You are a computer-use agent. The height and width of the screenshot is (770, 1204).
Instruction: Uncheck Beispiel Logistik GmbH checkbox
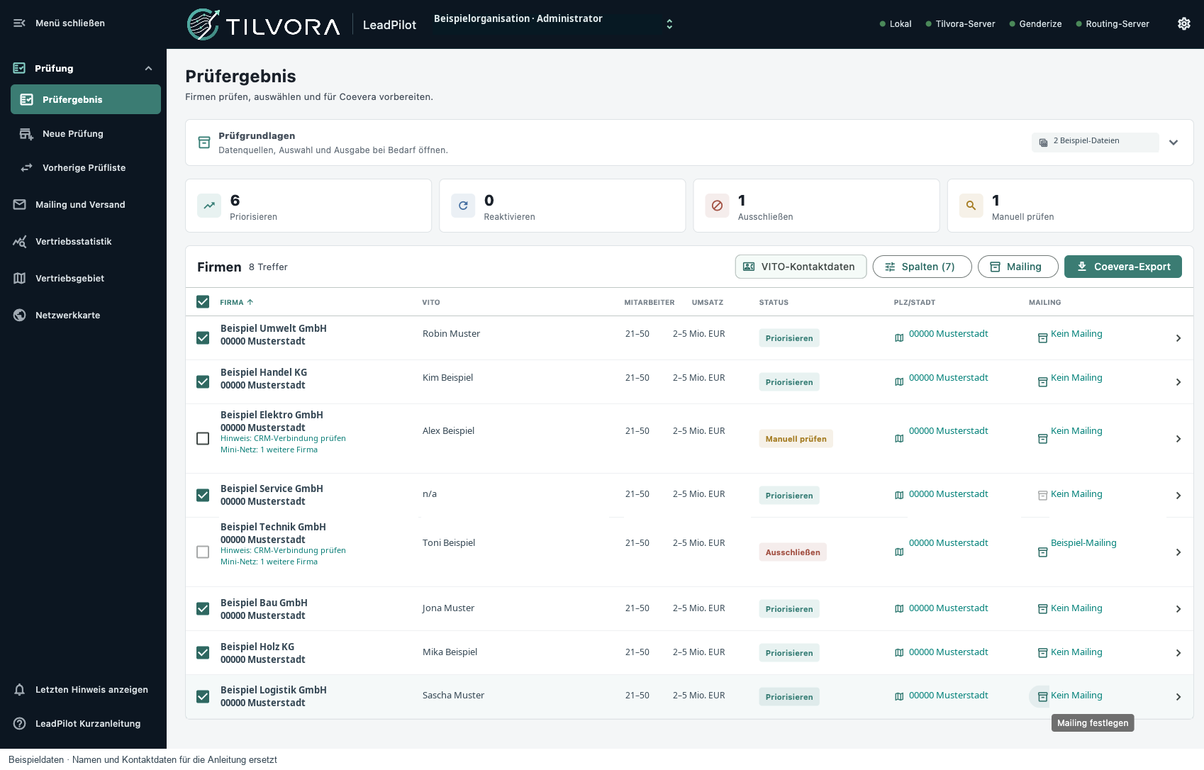203,697
